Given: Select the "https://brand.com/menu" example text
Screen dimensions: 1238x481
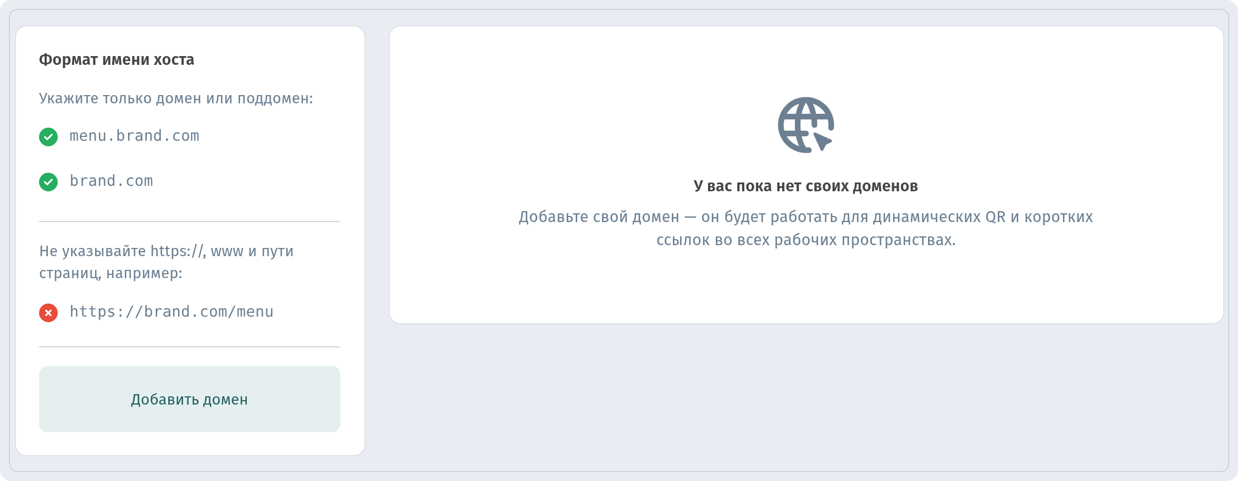Looking at the screenshot, I should 172,312.
